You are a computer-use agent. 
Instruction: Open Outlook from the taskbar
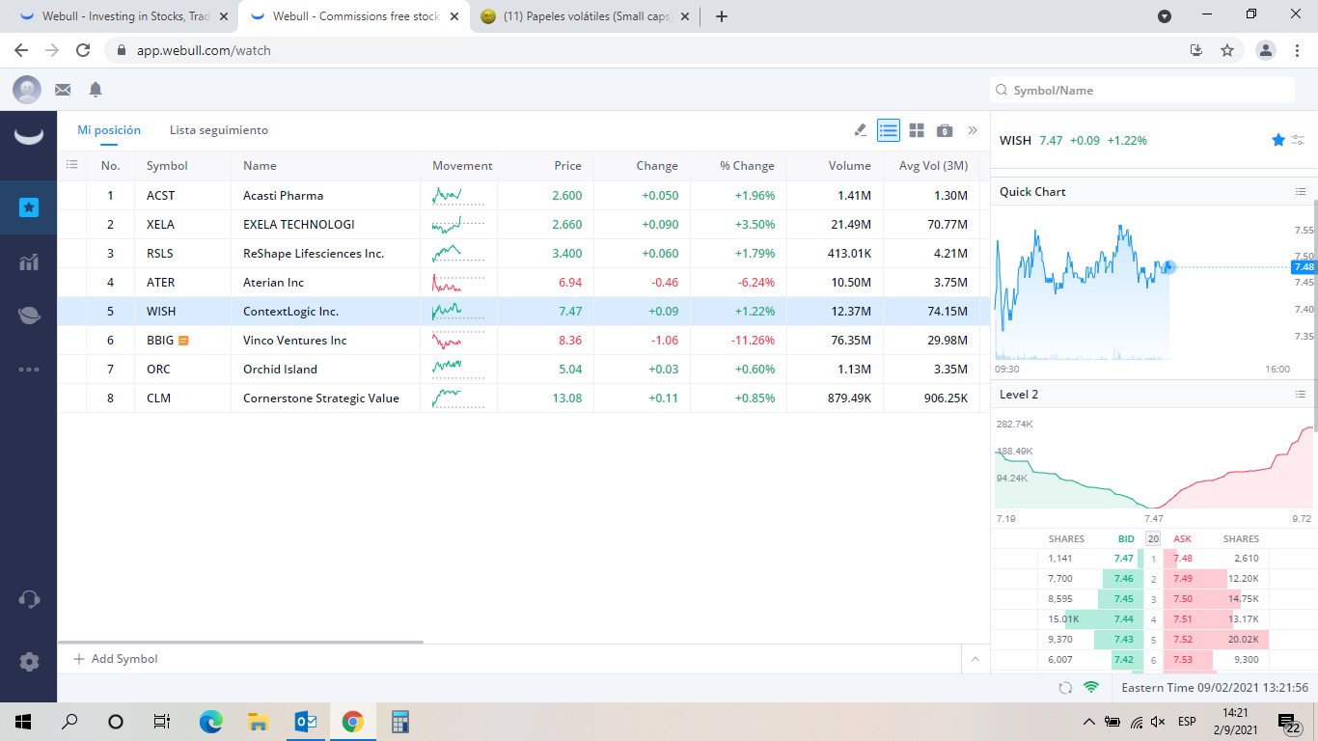point(306,721)
